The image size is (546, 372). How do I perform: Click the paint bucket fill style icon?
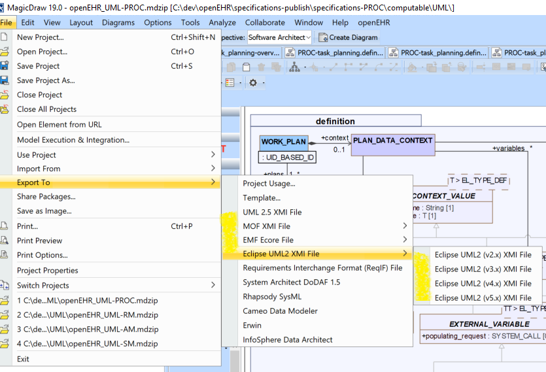[413, 67]
